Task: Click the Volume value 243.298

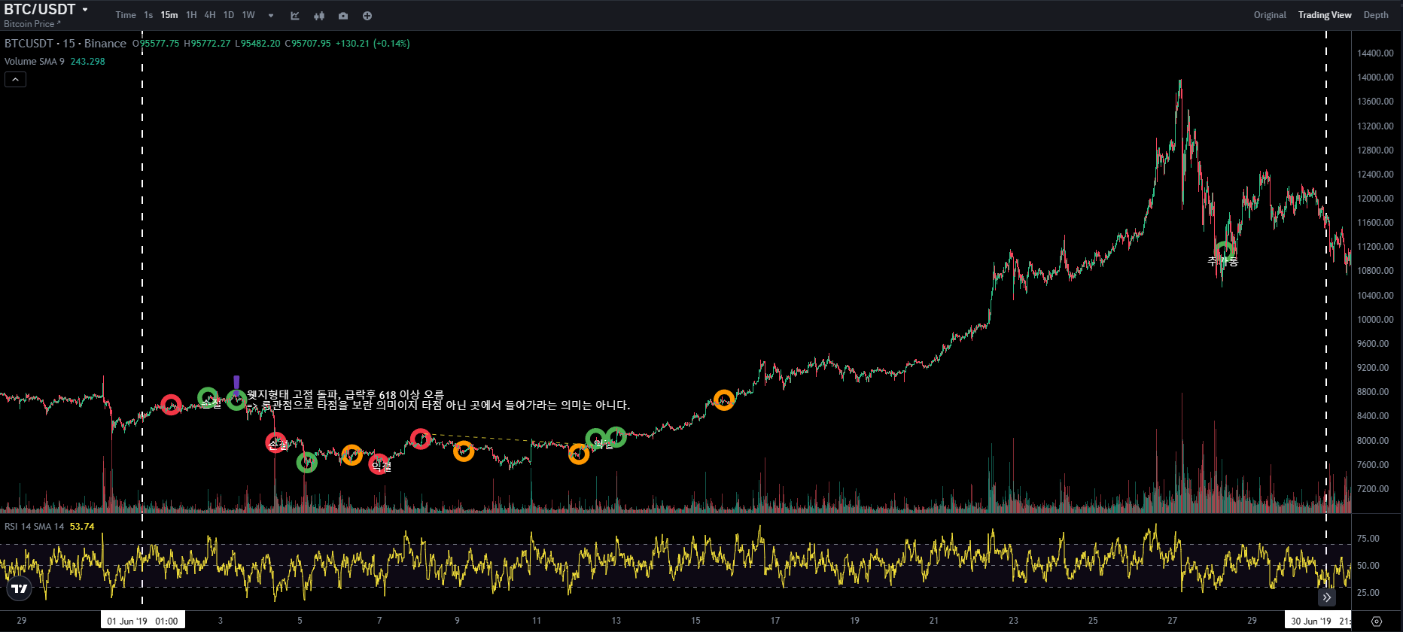Action: pos(87,62)
